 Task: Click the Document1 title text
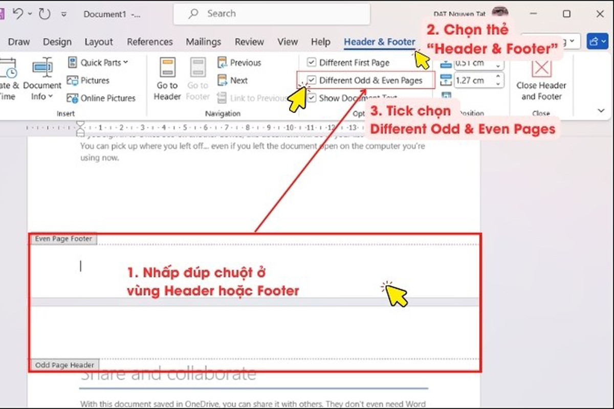click(x=104, y=14)
